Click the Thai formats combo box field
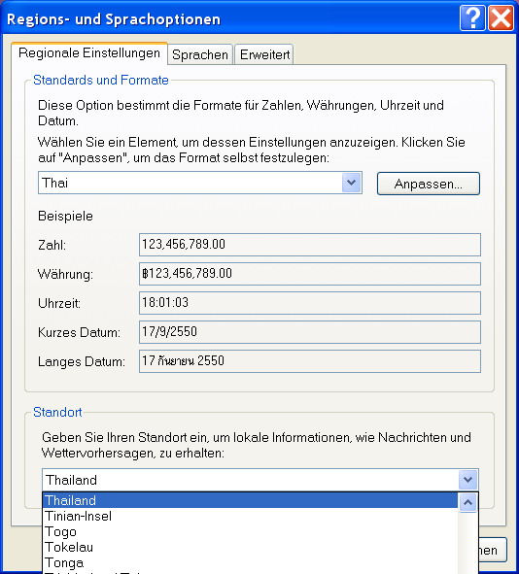 (200, 183)
